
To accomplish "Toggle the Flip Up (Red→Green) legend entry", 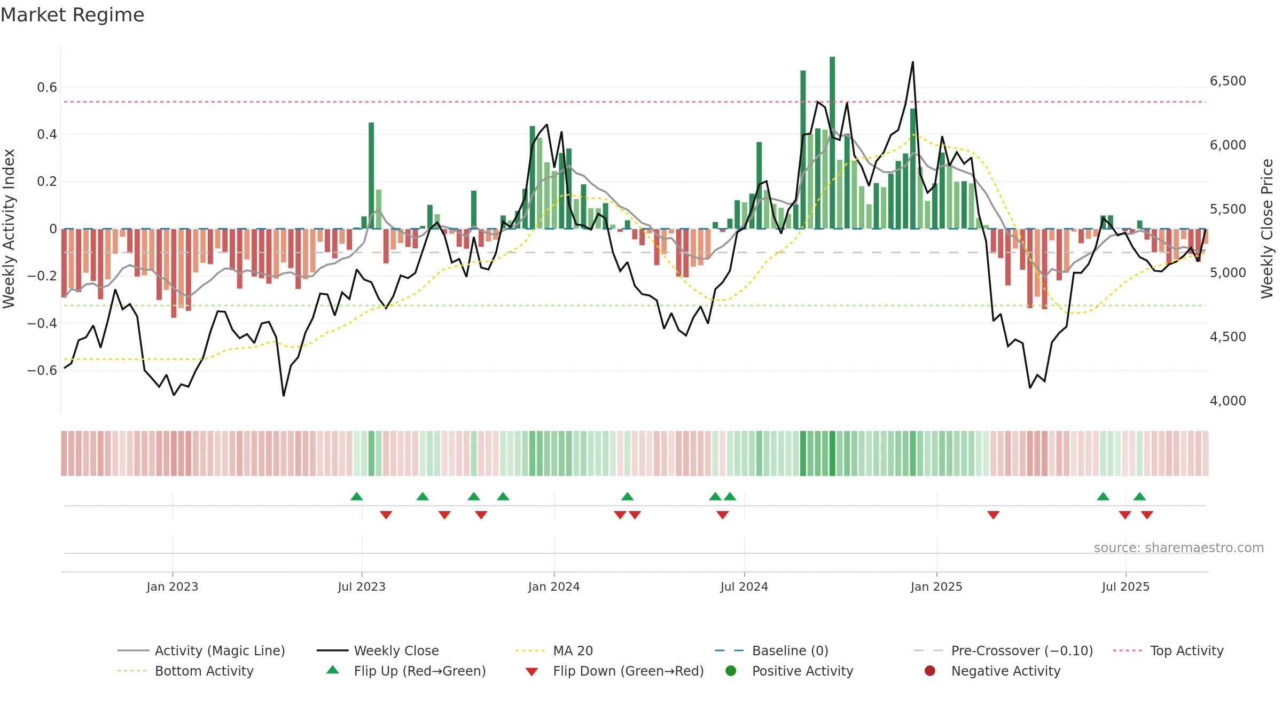I will [x=406, y=671].
